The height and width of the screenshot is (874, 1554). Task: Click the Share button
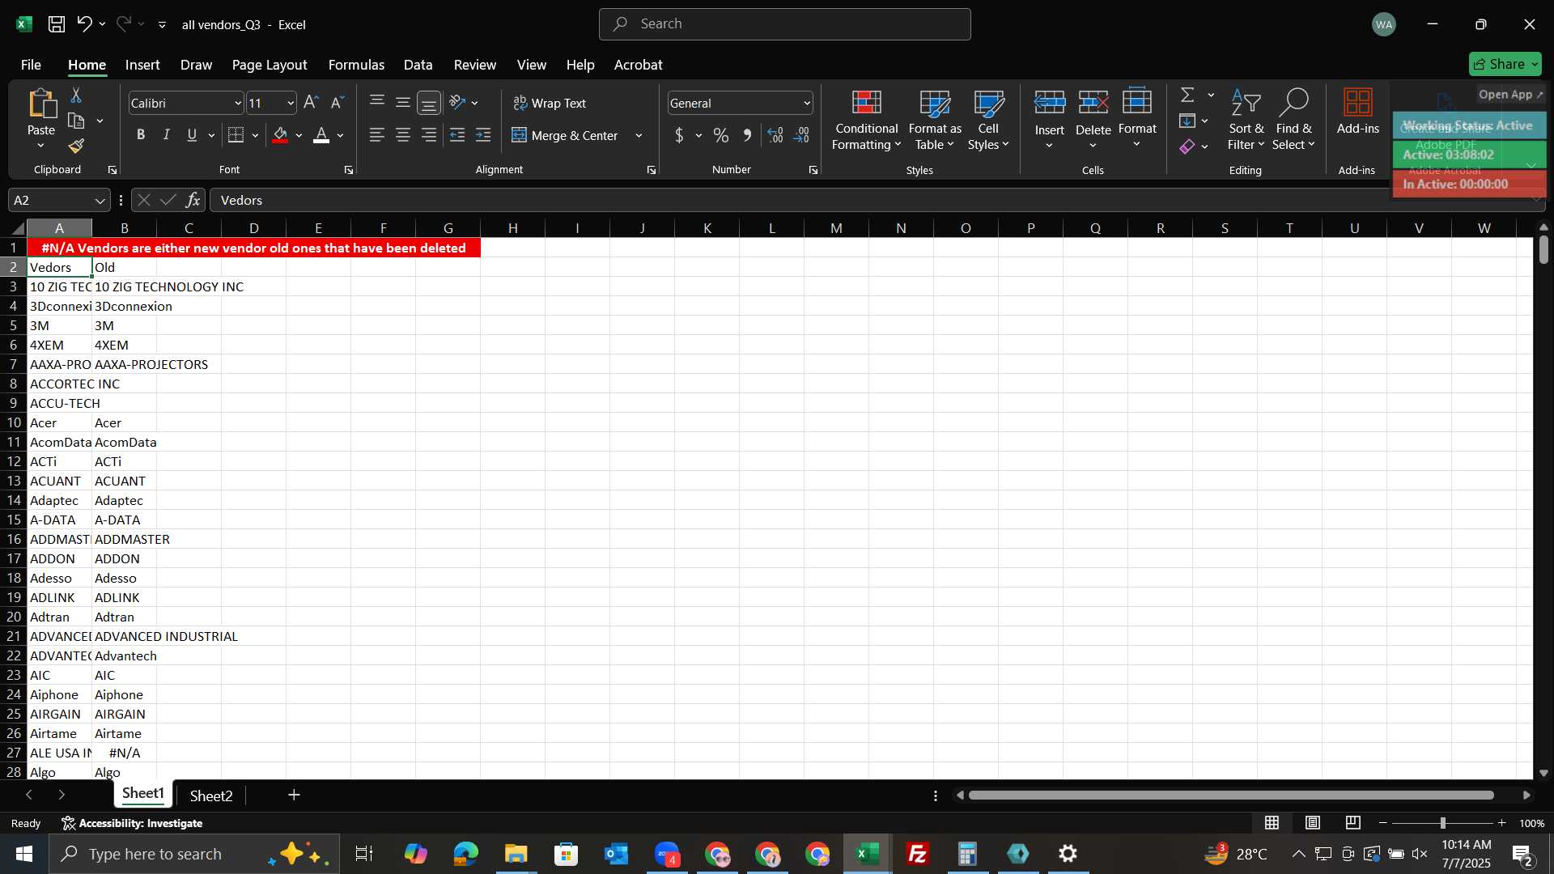(1505, 64)
